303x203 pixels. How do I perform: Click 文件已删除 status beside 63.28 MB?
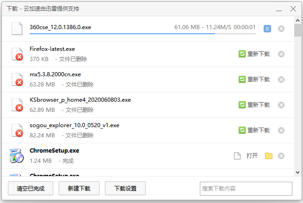[80, 85]
